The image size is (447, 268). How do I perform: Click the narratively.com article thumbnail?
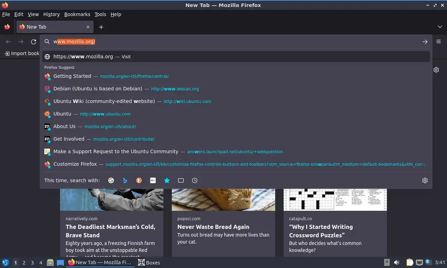click(x=112, y=200)
